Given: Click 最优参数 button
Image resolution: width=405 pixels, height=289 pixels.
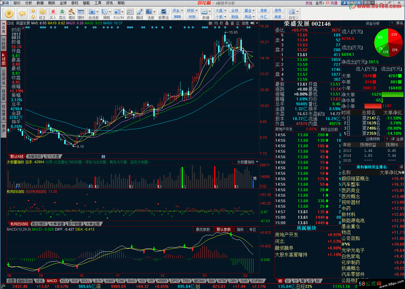Looking at the screenshot, I should [x=203, y=229].
